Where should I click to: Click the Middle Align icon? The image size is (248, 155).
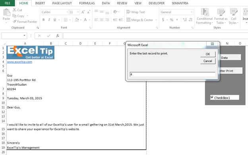tap(102, 12)
